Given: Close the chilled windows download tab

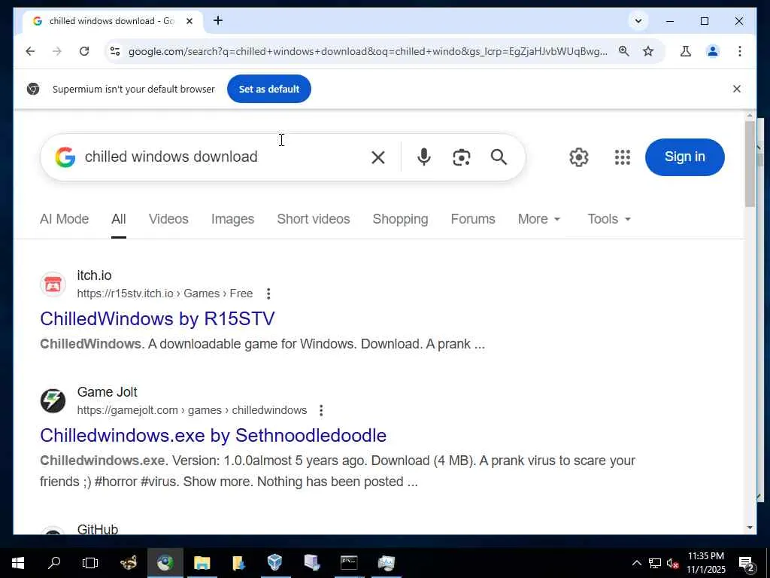Looking at the screenshot, I should coord(189,21).
